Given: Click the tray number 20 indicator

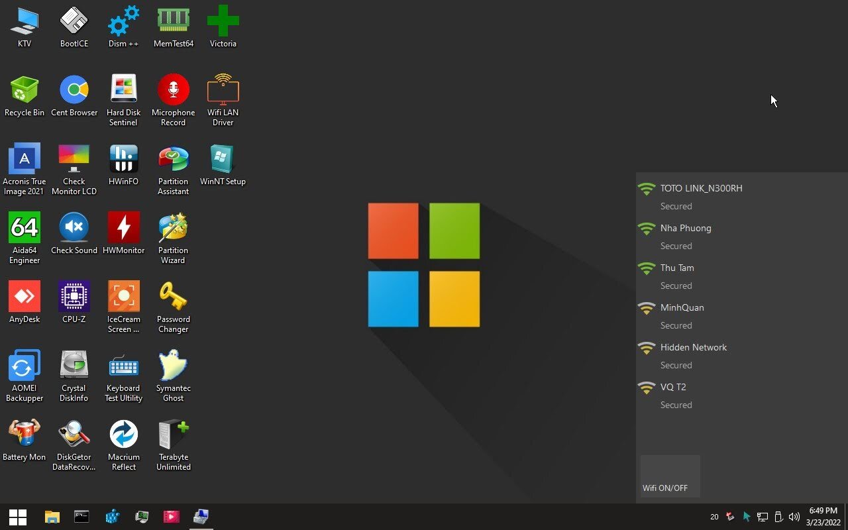Looking at the screenshot, I should click(714, 517).
